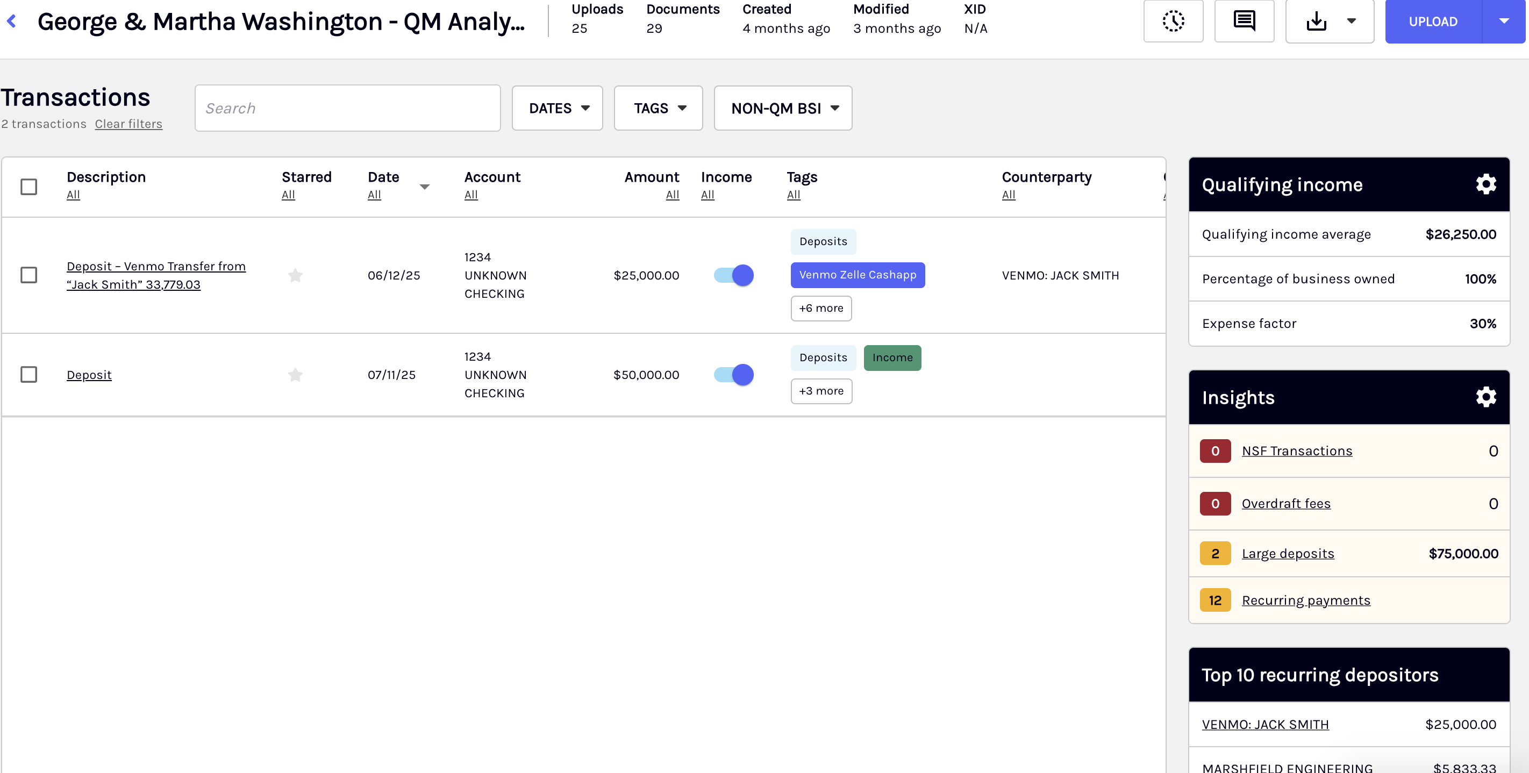Check the select-all transactions checkbox
Screen dimensions: 1529x773
tap(28, 187)
